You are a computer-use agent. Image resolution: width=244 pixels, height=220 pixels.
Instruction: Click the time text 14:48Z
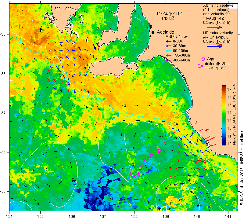(167, 18)
